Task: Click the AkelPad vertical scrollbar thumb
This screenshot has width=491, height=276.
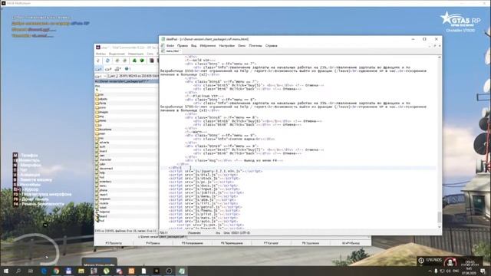Action: click(x=440, y=216)
